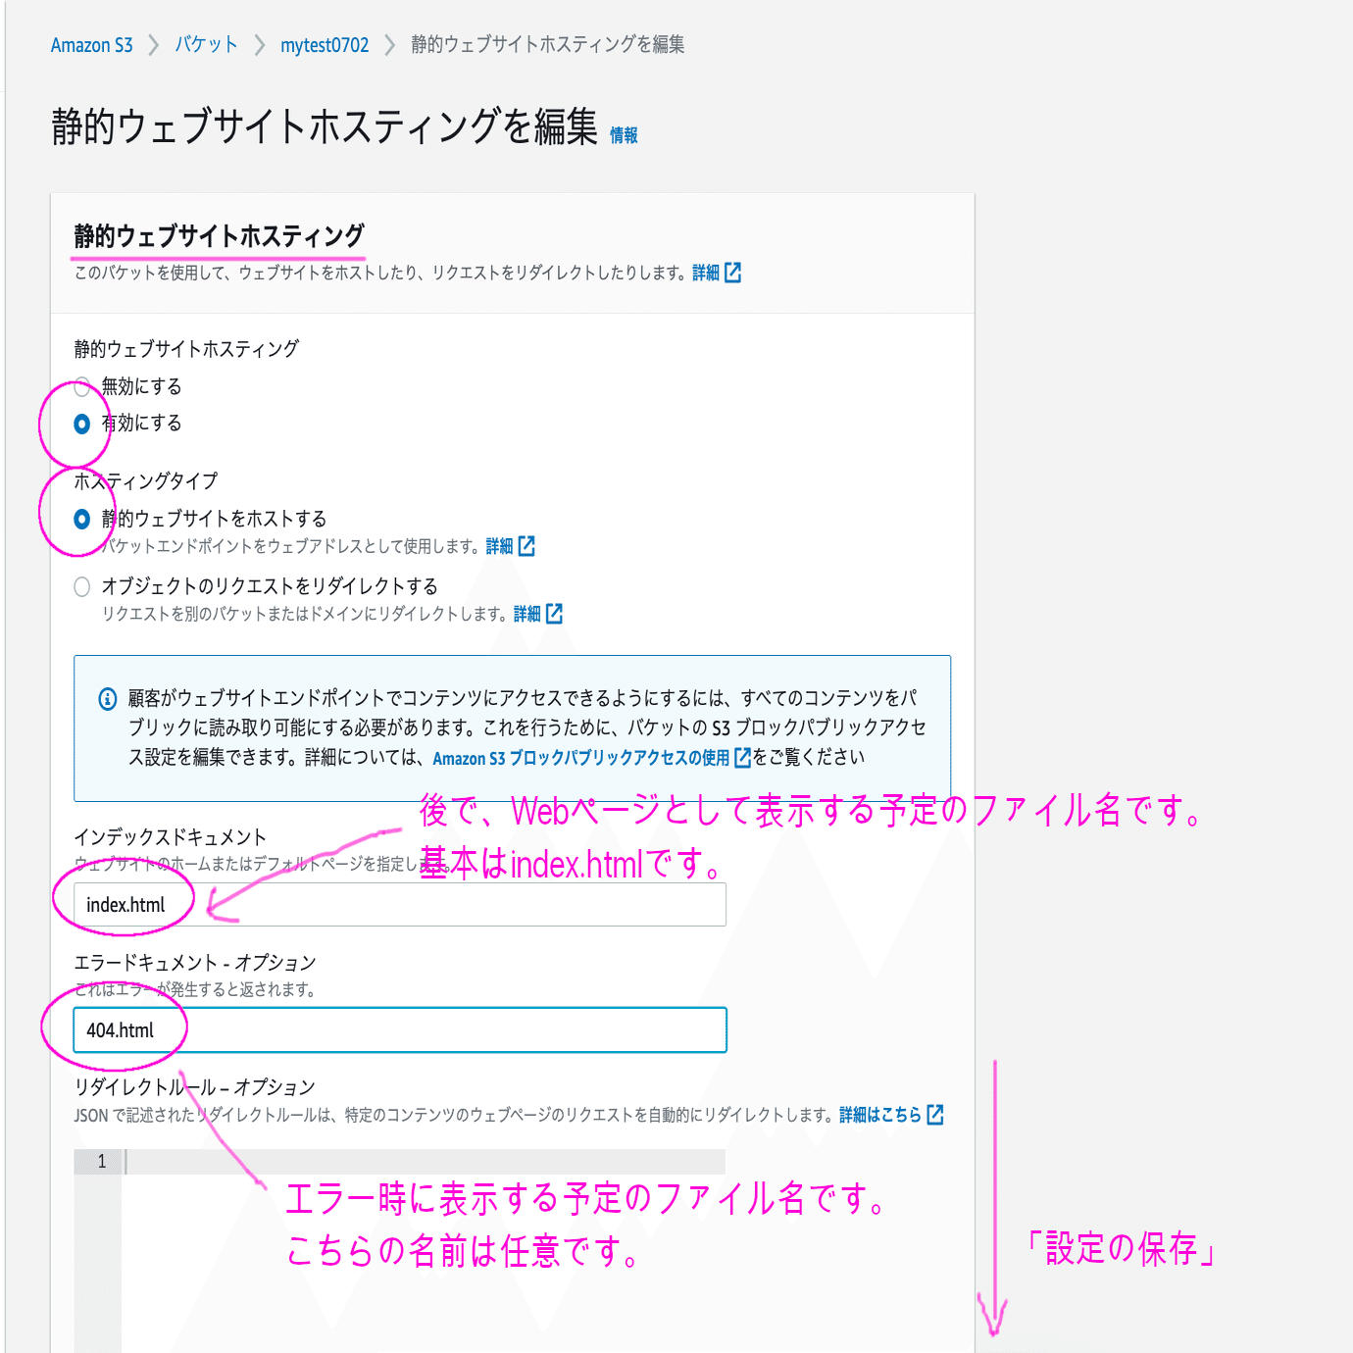Navigate to Amazon S3 via breadcrumb
Image resolution: width=1353 pixels, height=1353 pixels.
coord(91,43)
